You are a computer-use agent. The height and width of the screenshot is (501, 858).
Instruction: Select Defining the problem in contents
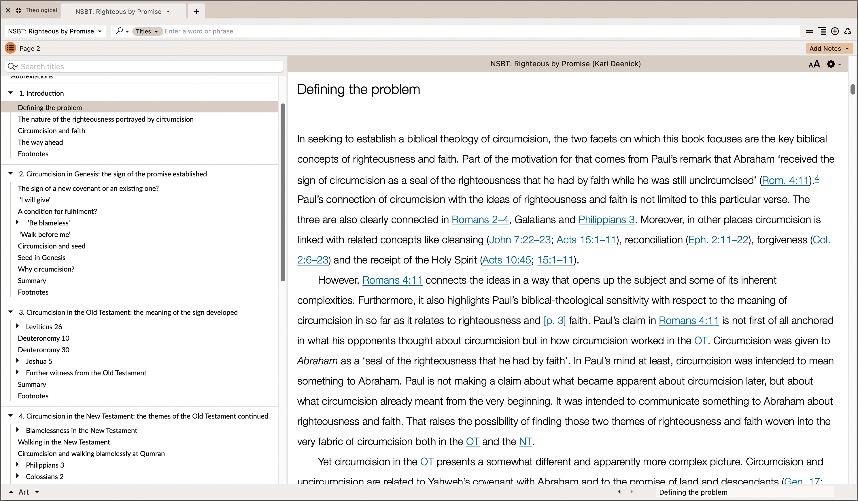pos(140,107)
